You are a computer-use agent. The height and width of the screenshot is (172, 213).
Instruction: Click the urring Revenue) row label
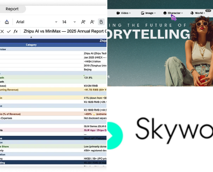tap(9, 90)
